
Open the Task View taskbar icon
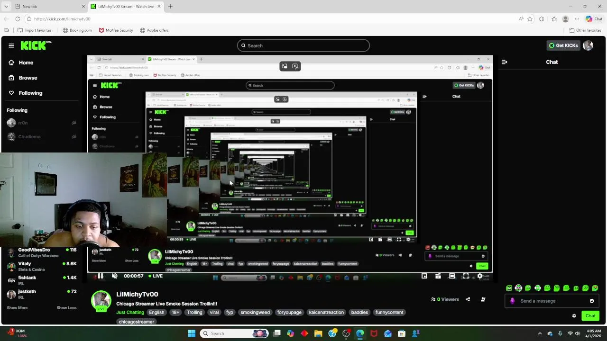tap(276, 333)
